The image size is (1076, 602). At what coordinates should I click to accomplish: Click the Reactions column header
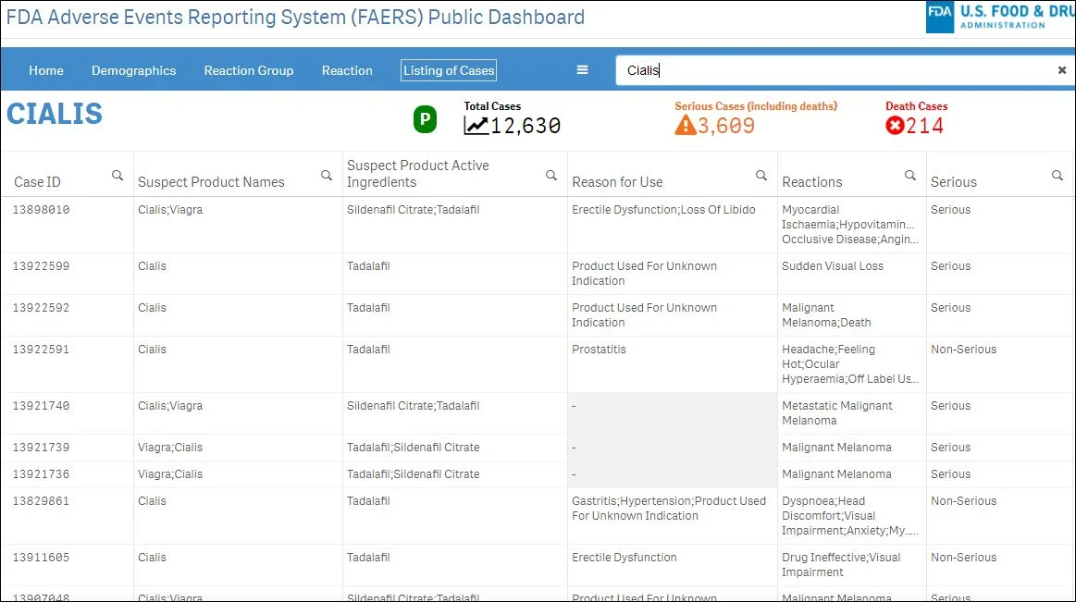(811, 181)
